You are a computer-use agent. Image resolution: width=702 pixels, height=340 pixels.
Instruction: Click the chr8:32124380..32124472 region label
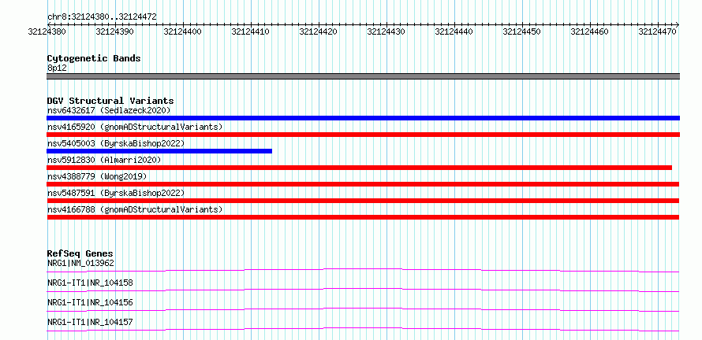102,17
